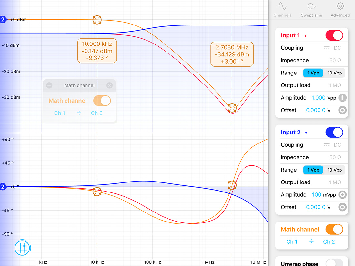Click the 1 MHz frequency axis label

(x=208, y=262)
